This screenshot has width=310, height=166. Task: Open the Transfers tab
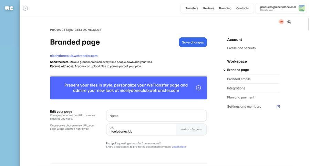192,8
